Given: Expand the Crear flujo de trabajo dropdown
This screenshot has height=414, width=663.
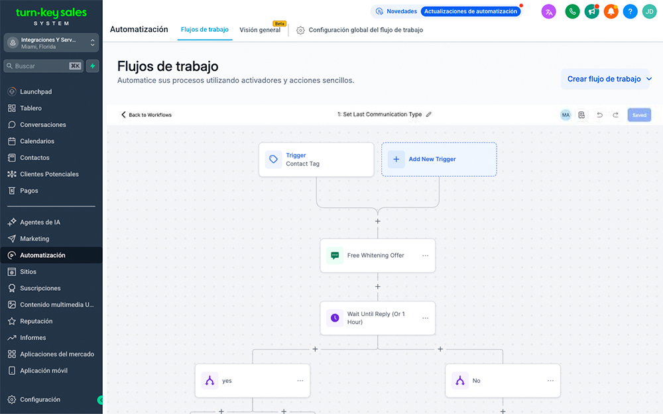Looking at the screenshot, I should [649, 79].
